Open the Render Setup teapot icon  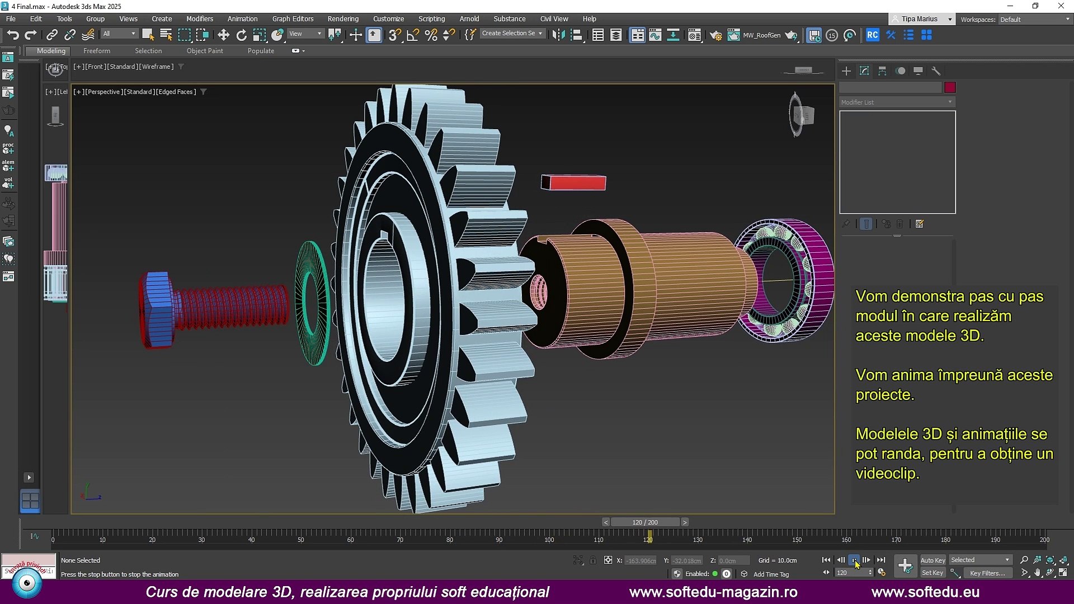click(715, 35)
